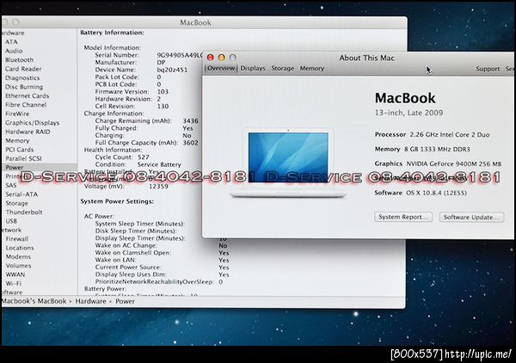Select Bluetooth in the sidebar
Viewport: 516px width, 363px height.
pos(19,60)
